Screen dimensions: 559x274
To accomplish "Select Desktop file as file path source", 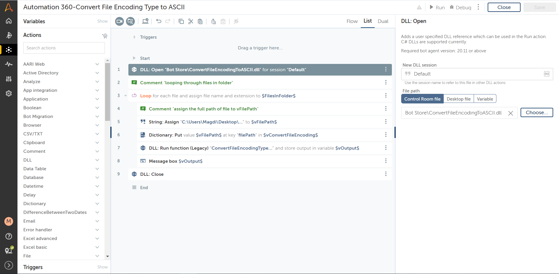I will tap(459, 99).
